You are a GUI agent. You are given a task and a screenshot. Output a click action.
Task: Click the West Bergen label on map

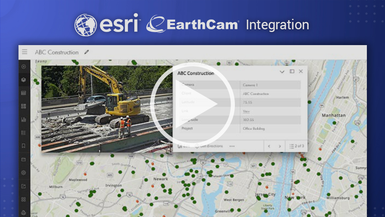tap(234, 200)
